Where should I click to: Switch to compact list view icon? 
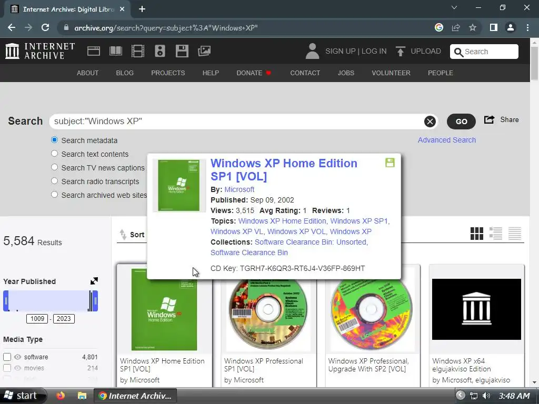tap(515, 234)
